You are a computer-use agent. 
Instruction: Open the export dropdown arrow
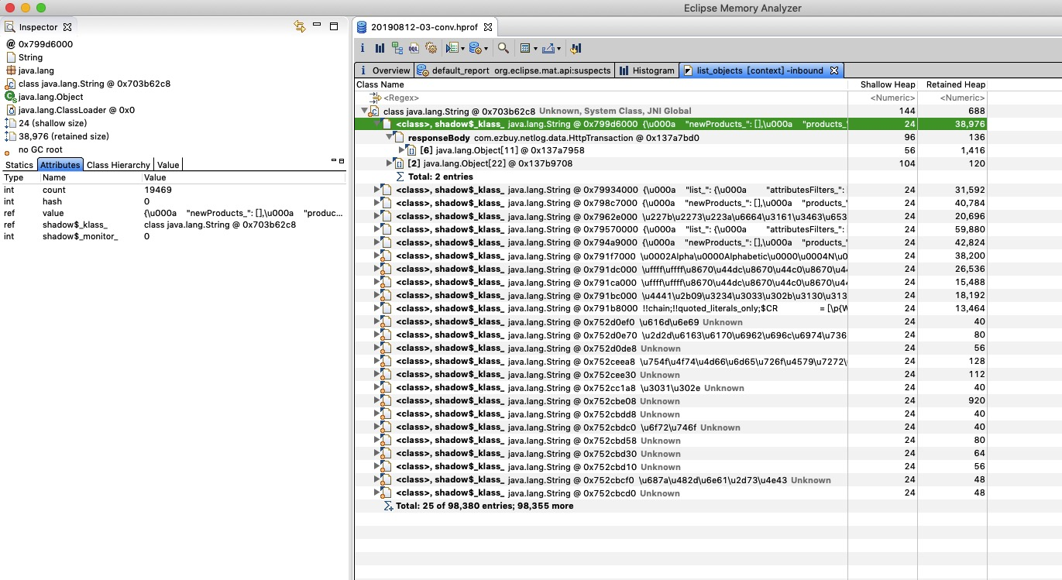coord(558,49)
